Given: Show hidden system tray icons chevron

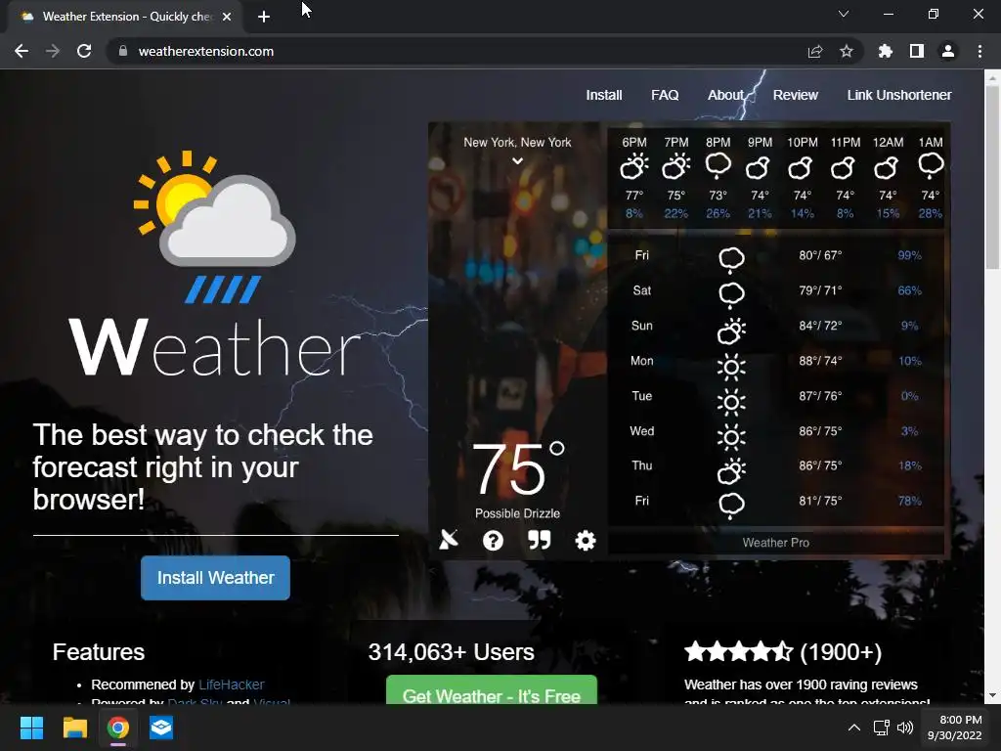Looking at the screenshot, I should pos(854,728).
